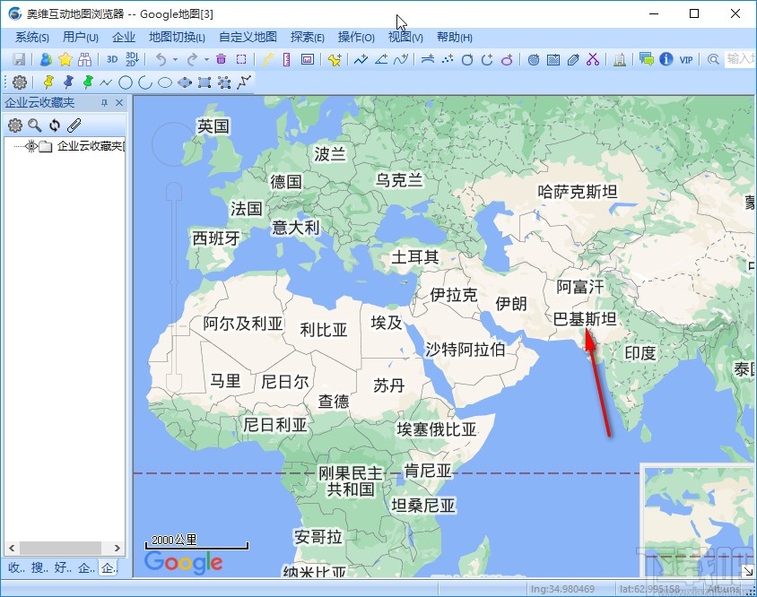Image resolution: width=757 pixels, height=597 pixels.
Task: Open the 探索(E) menu
Action: pos(308,37)
